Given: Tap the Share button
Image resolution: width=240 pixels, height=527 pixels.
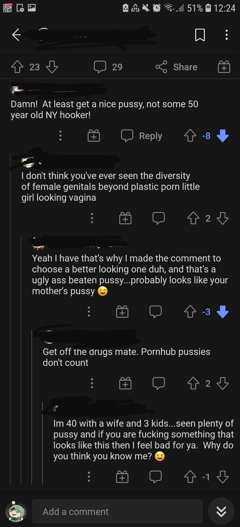Looking at the screenshot, I should coord(177,67).
